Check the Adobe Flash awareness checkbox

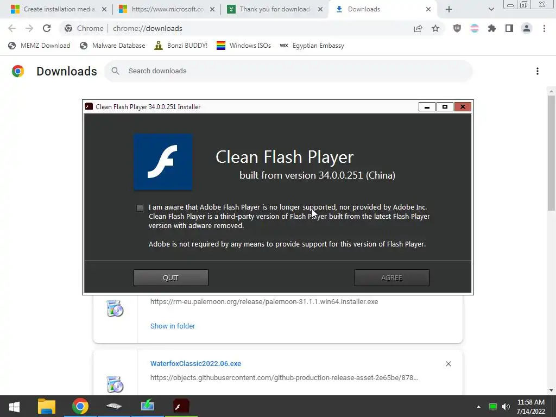[x=140, y=208]
